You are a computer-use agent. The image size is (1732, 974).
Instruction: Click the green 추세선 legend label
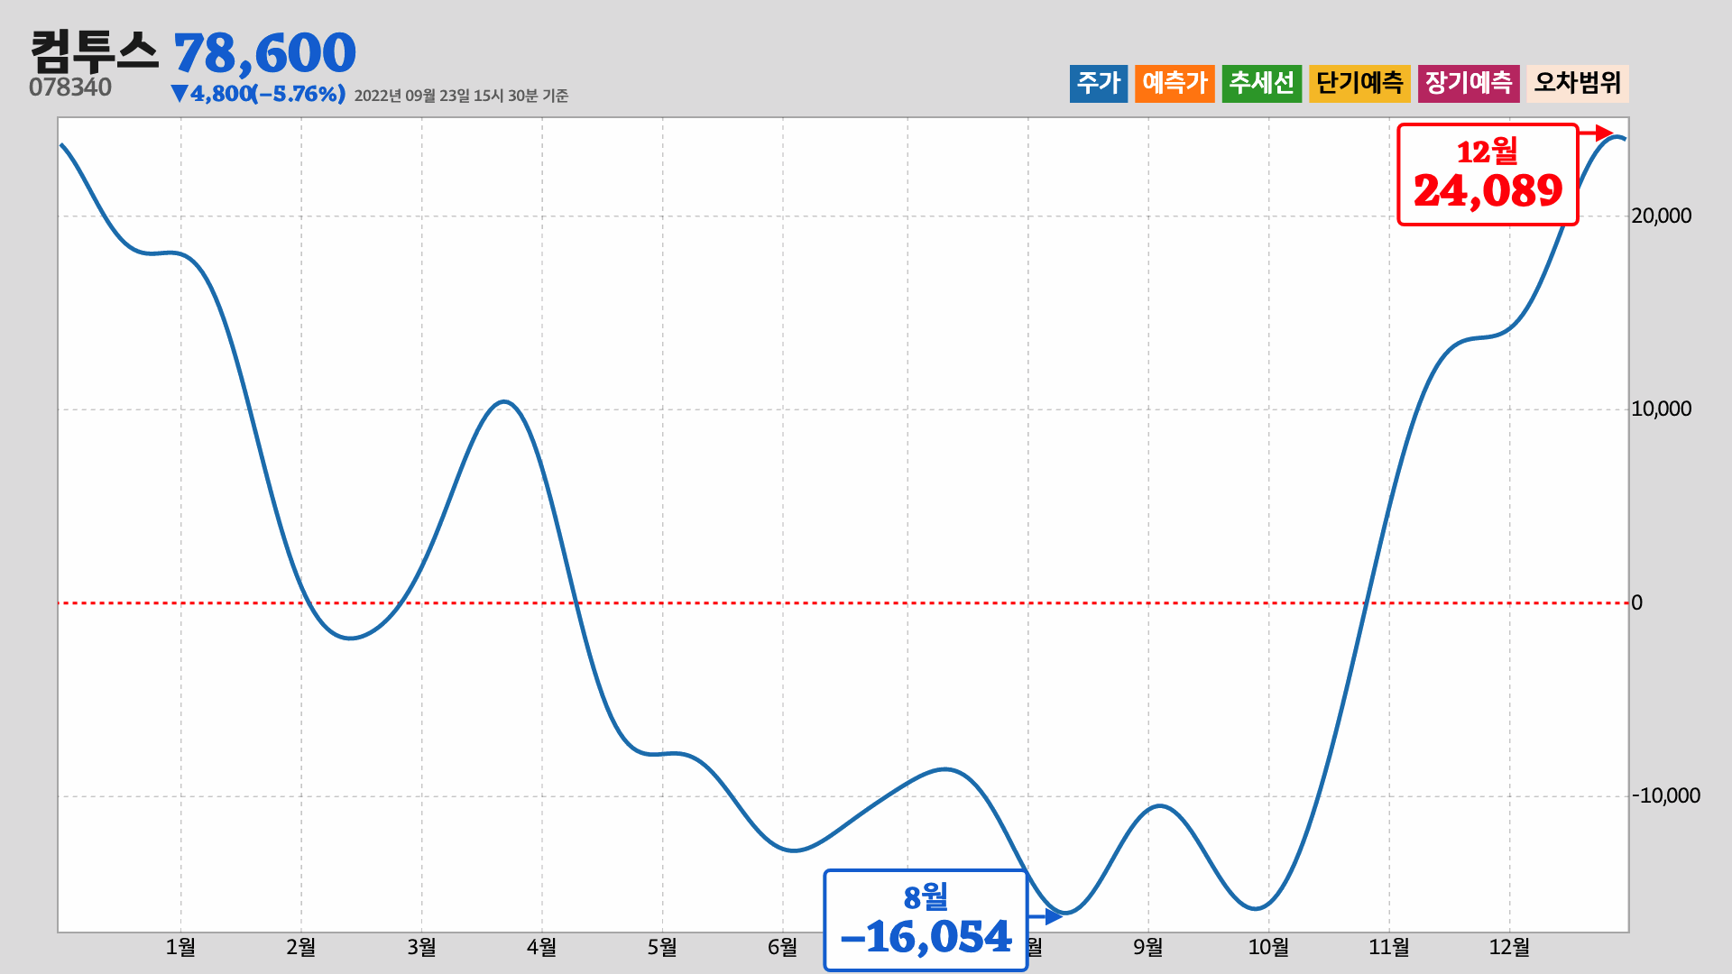[1262, 83]
